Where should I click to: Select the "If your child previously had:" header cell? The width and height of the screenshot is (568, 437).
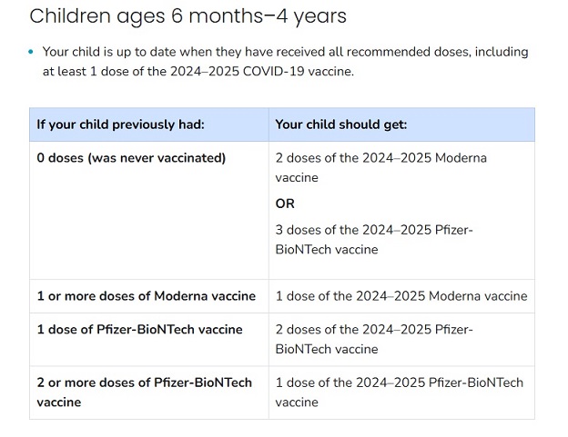click(120, 124)
